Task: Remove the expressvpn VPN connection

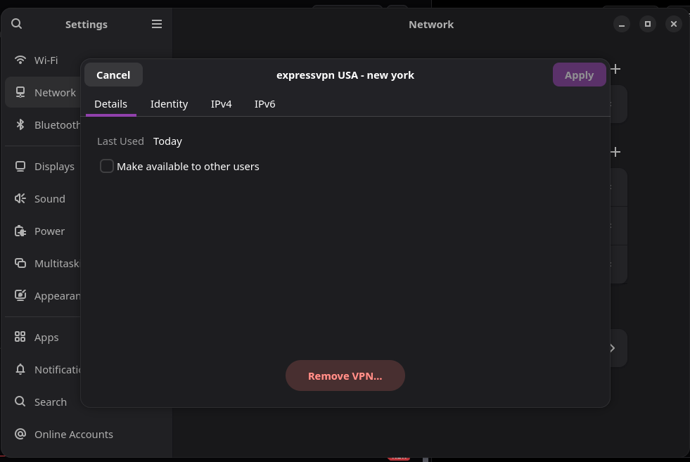Action: tap(345, 376)
